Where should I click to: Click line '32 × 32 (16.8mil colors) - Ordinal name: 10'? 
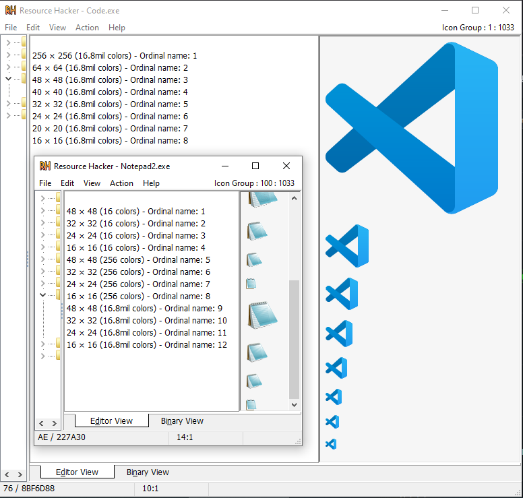(x=147, y=321)
